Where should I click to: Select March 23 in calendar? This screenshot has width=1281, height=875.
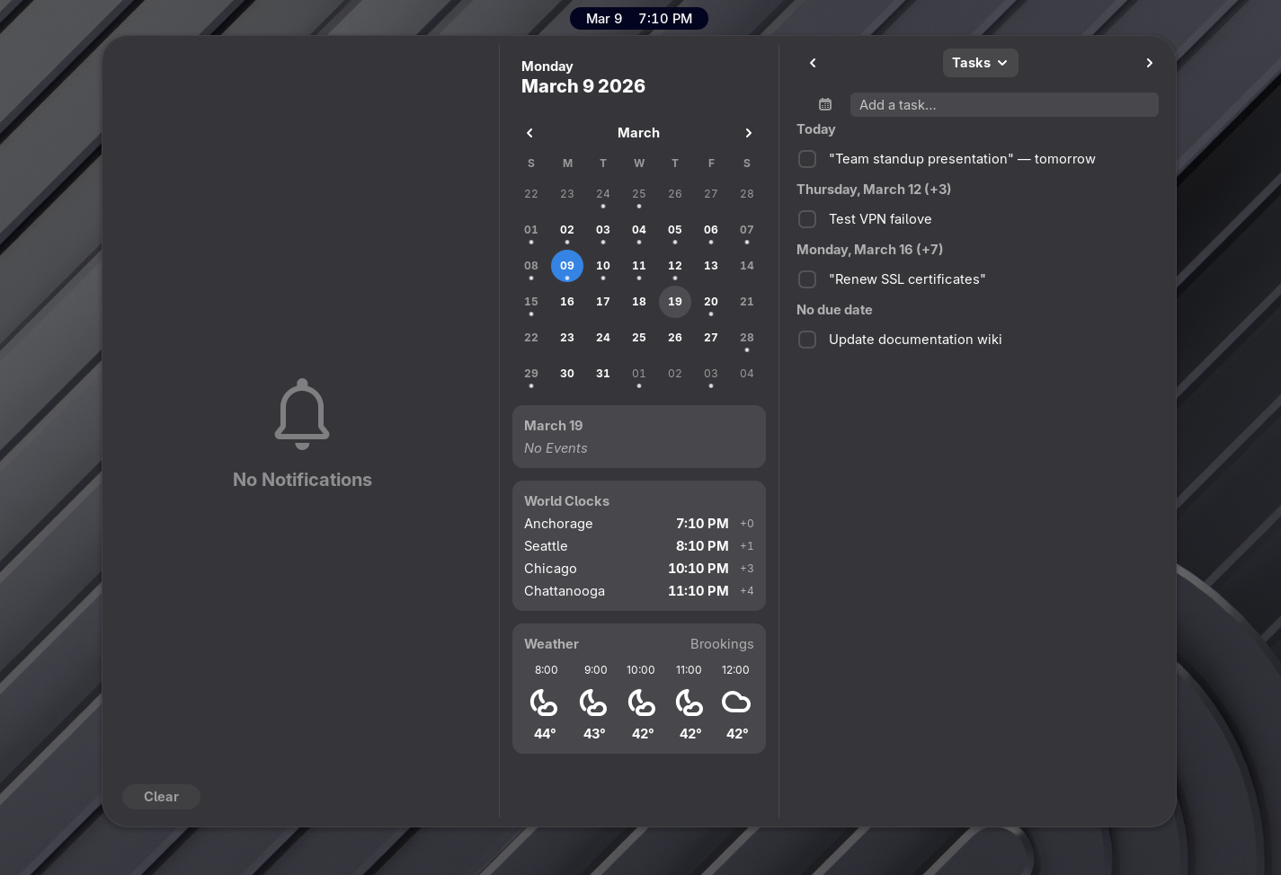click(567, 338)
